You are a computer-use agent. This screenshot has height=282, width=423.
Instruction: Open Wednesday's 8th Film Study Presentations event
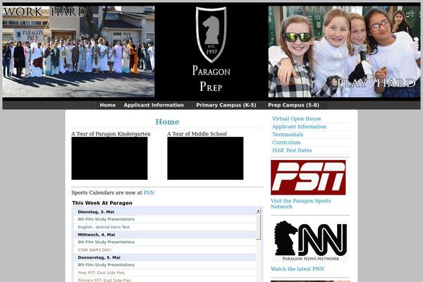coord(106,242)
